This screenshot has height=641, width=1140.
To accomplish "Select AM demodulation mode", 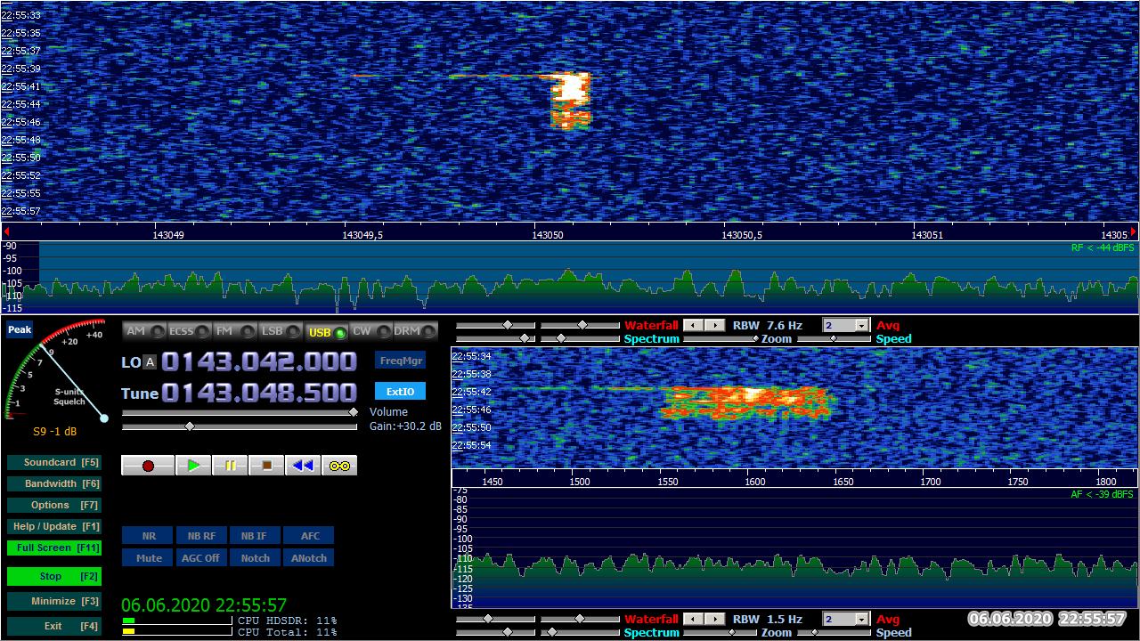I will [144, 331].
